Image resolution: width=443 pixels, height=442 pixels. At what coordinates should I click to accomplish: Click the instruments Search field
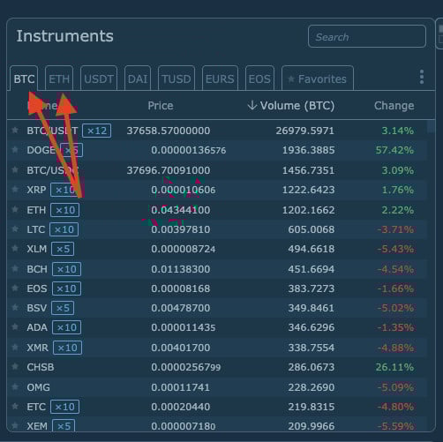(367, 36)
